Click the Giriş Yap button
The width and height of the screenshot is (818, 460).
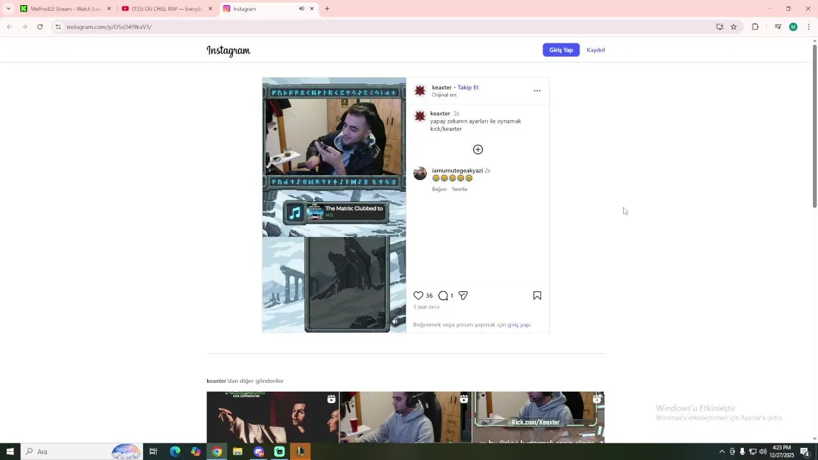click(561, 50)
